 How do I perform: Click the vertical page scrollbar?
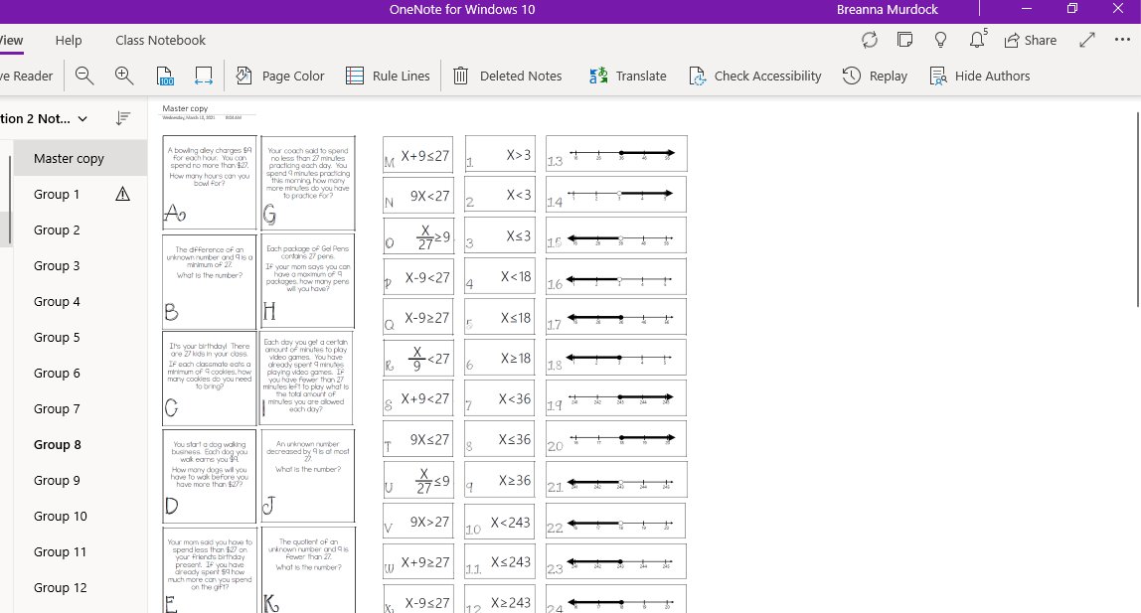(x=1137, y=210)
